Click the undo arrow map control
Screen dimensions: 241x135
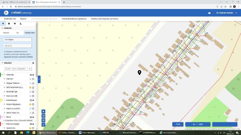coord(43,124)
